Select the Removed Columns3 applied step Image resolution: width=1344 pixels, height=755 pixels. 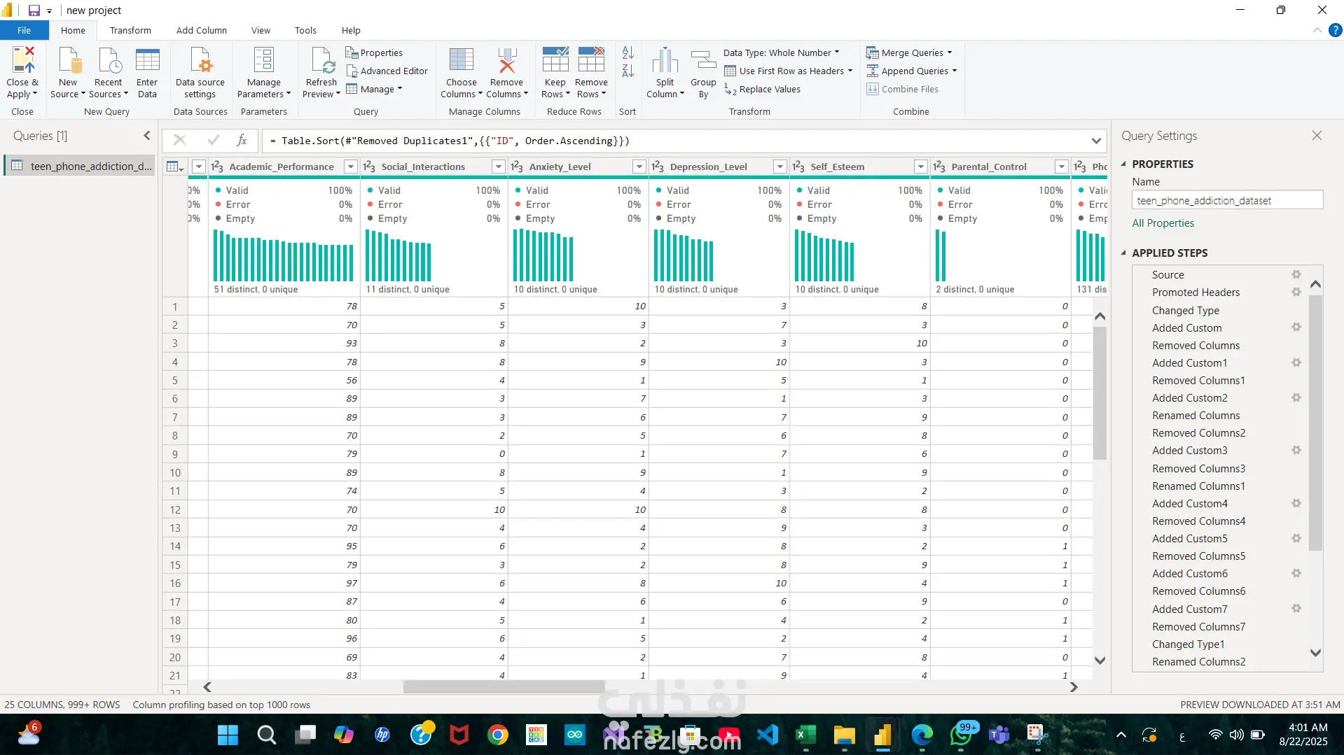coord(1198,468)
